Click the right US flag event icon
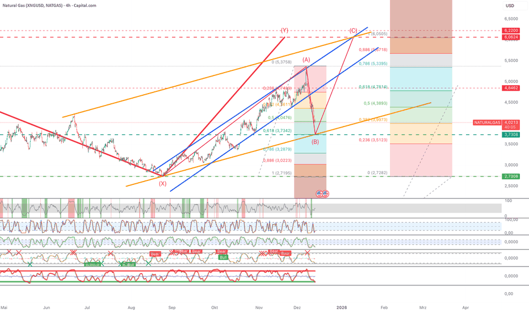This screenshot has height=312, width=529. point(326,193)
